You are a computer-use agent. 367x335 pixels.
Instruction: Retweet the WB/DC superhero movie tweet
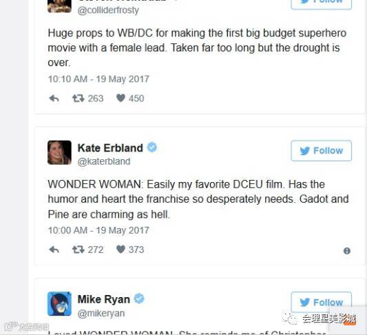click(x=78, y=99)
